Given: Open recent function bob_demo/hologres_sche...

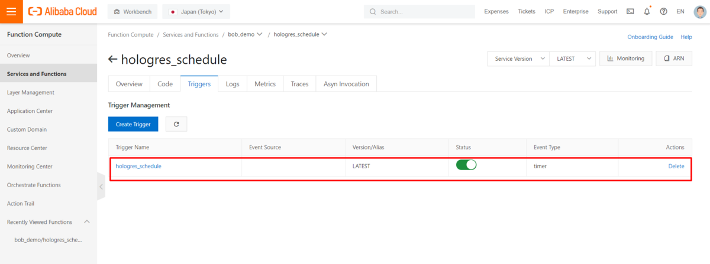Looking at the screenshot, I should 48,240.
